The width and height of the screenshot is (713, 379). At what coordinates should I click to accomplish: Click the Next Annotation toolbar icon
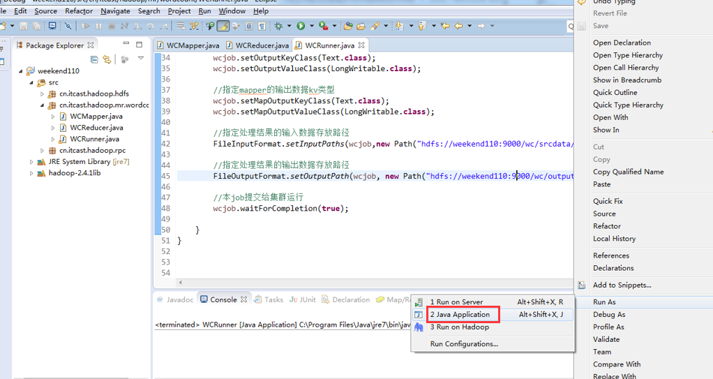coord(400,26)
